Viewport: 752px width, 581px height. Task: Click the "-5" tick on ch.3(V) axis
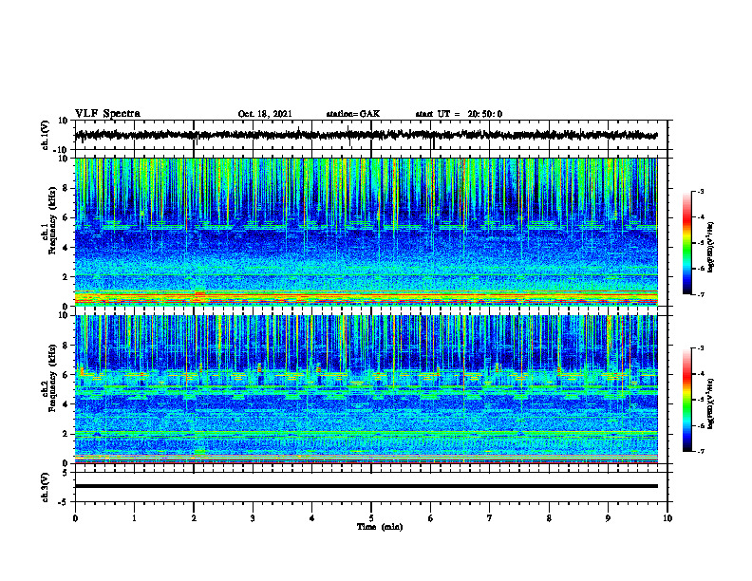pyautogui.click(x=64, y=502)
